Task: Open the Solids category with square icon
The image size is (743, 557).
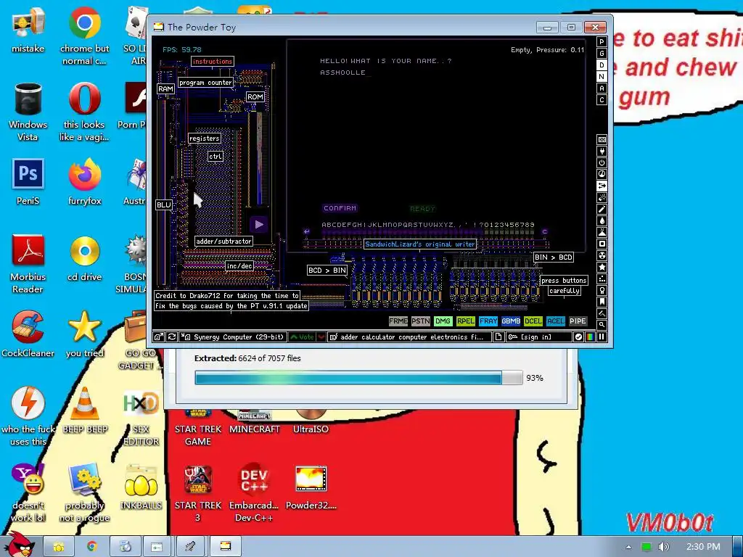Action: tap(602, 244)
